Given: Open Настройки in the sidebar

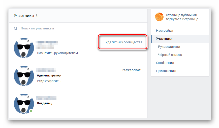Looking at the screenshot, I should [x=164, y=31].
